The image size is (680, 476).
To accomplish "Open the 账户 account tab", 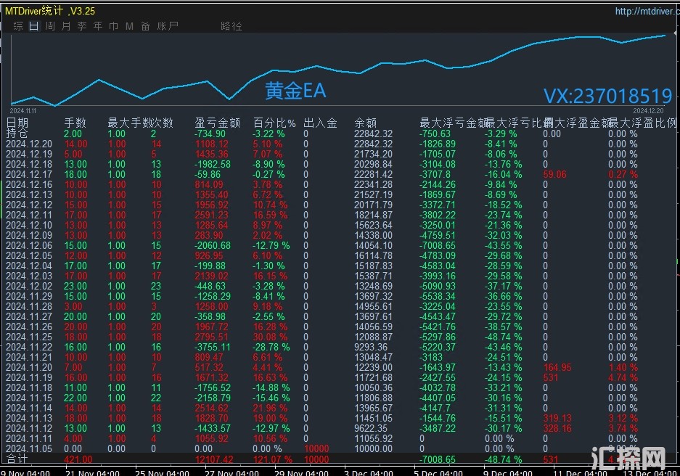I will pos(167,26).
